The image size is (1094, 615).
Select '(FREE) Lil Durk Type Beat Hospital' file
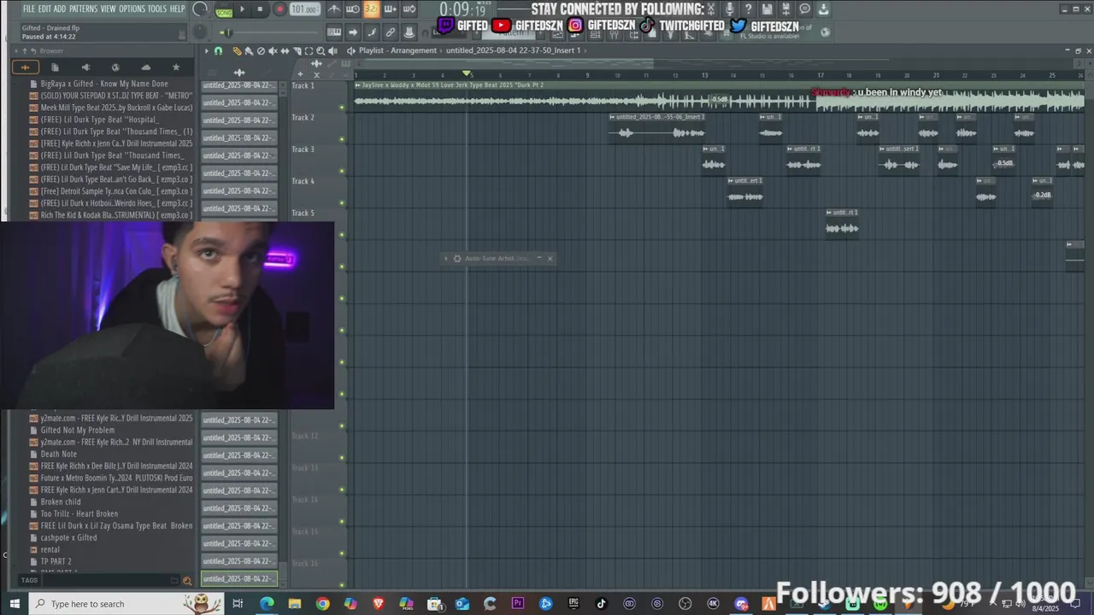pos(99,120)
